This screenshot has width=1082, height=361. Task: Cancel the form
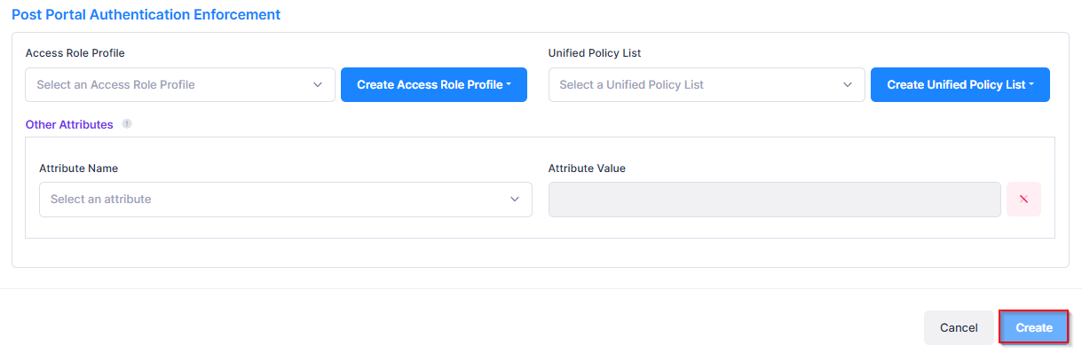pos(959,327)
